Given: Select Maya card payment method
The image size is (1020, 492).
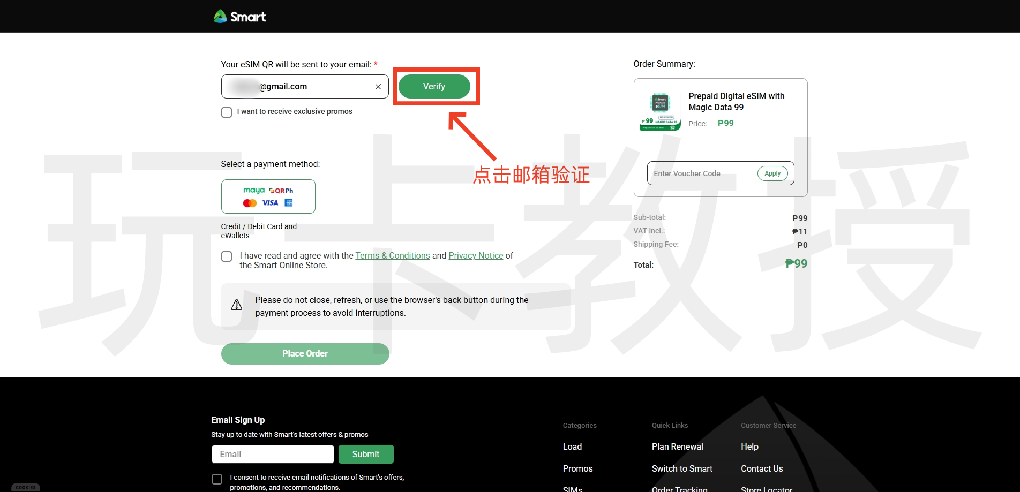Looking at the screenshot, I should [268, 196].
